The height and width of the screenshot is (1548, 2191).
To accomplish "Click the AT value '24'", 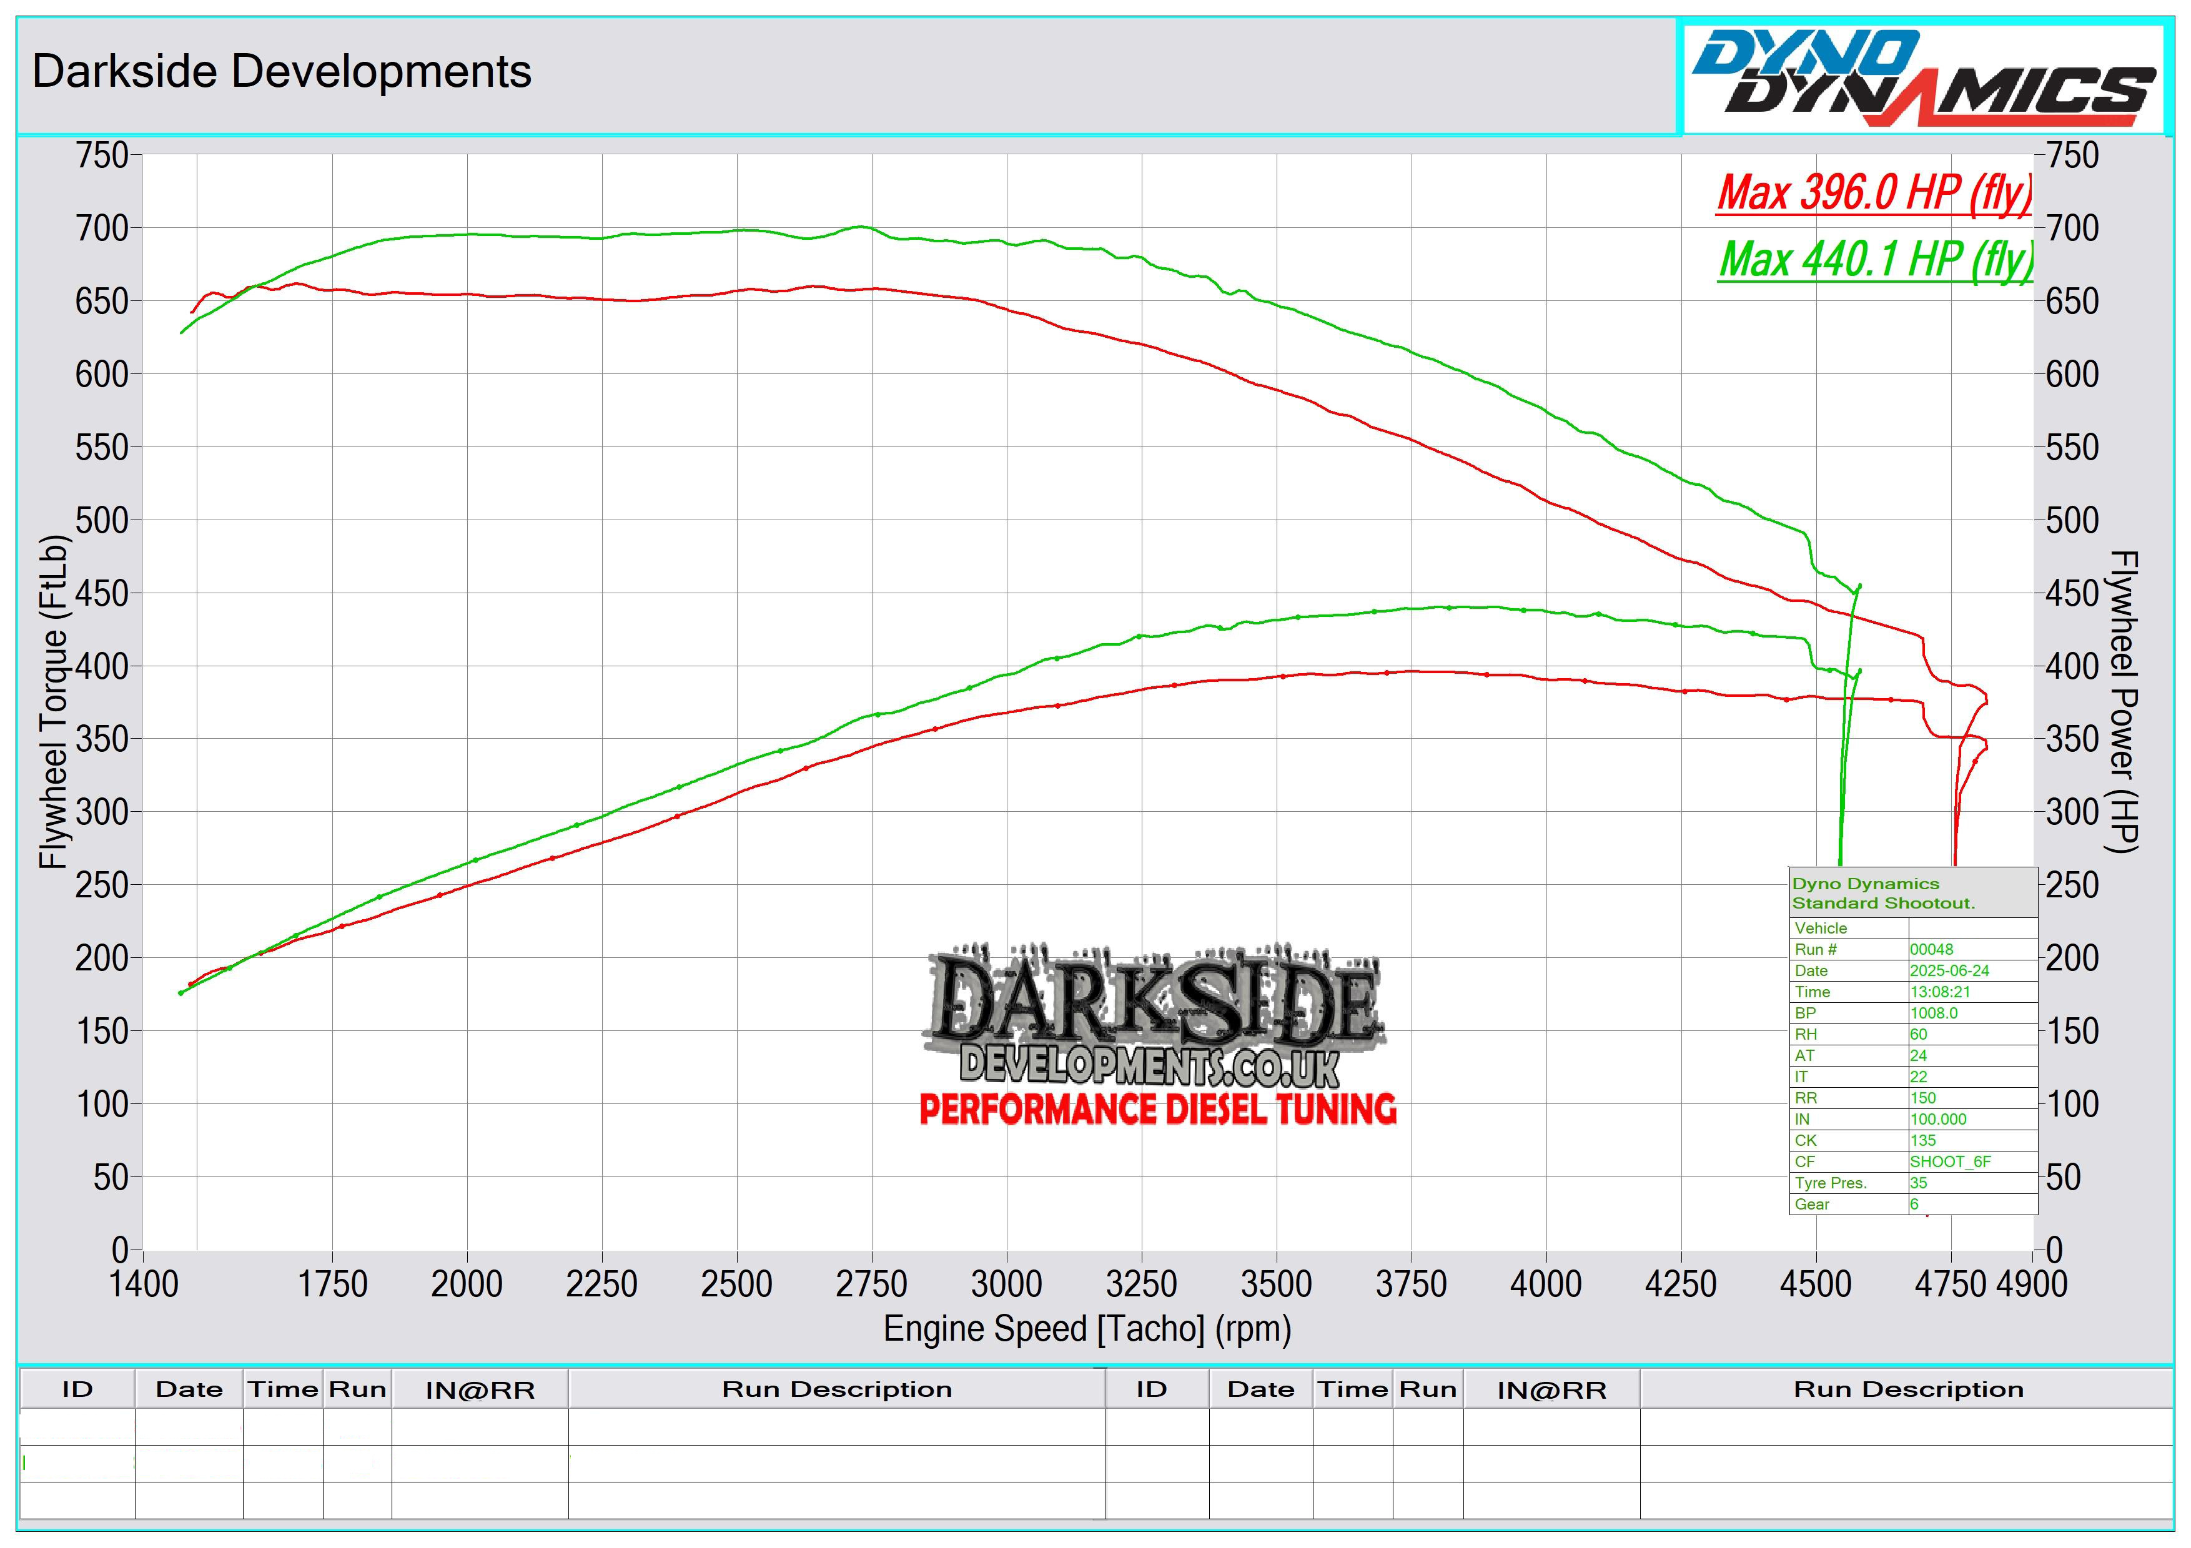I will tap(1918, 1056).
